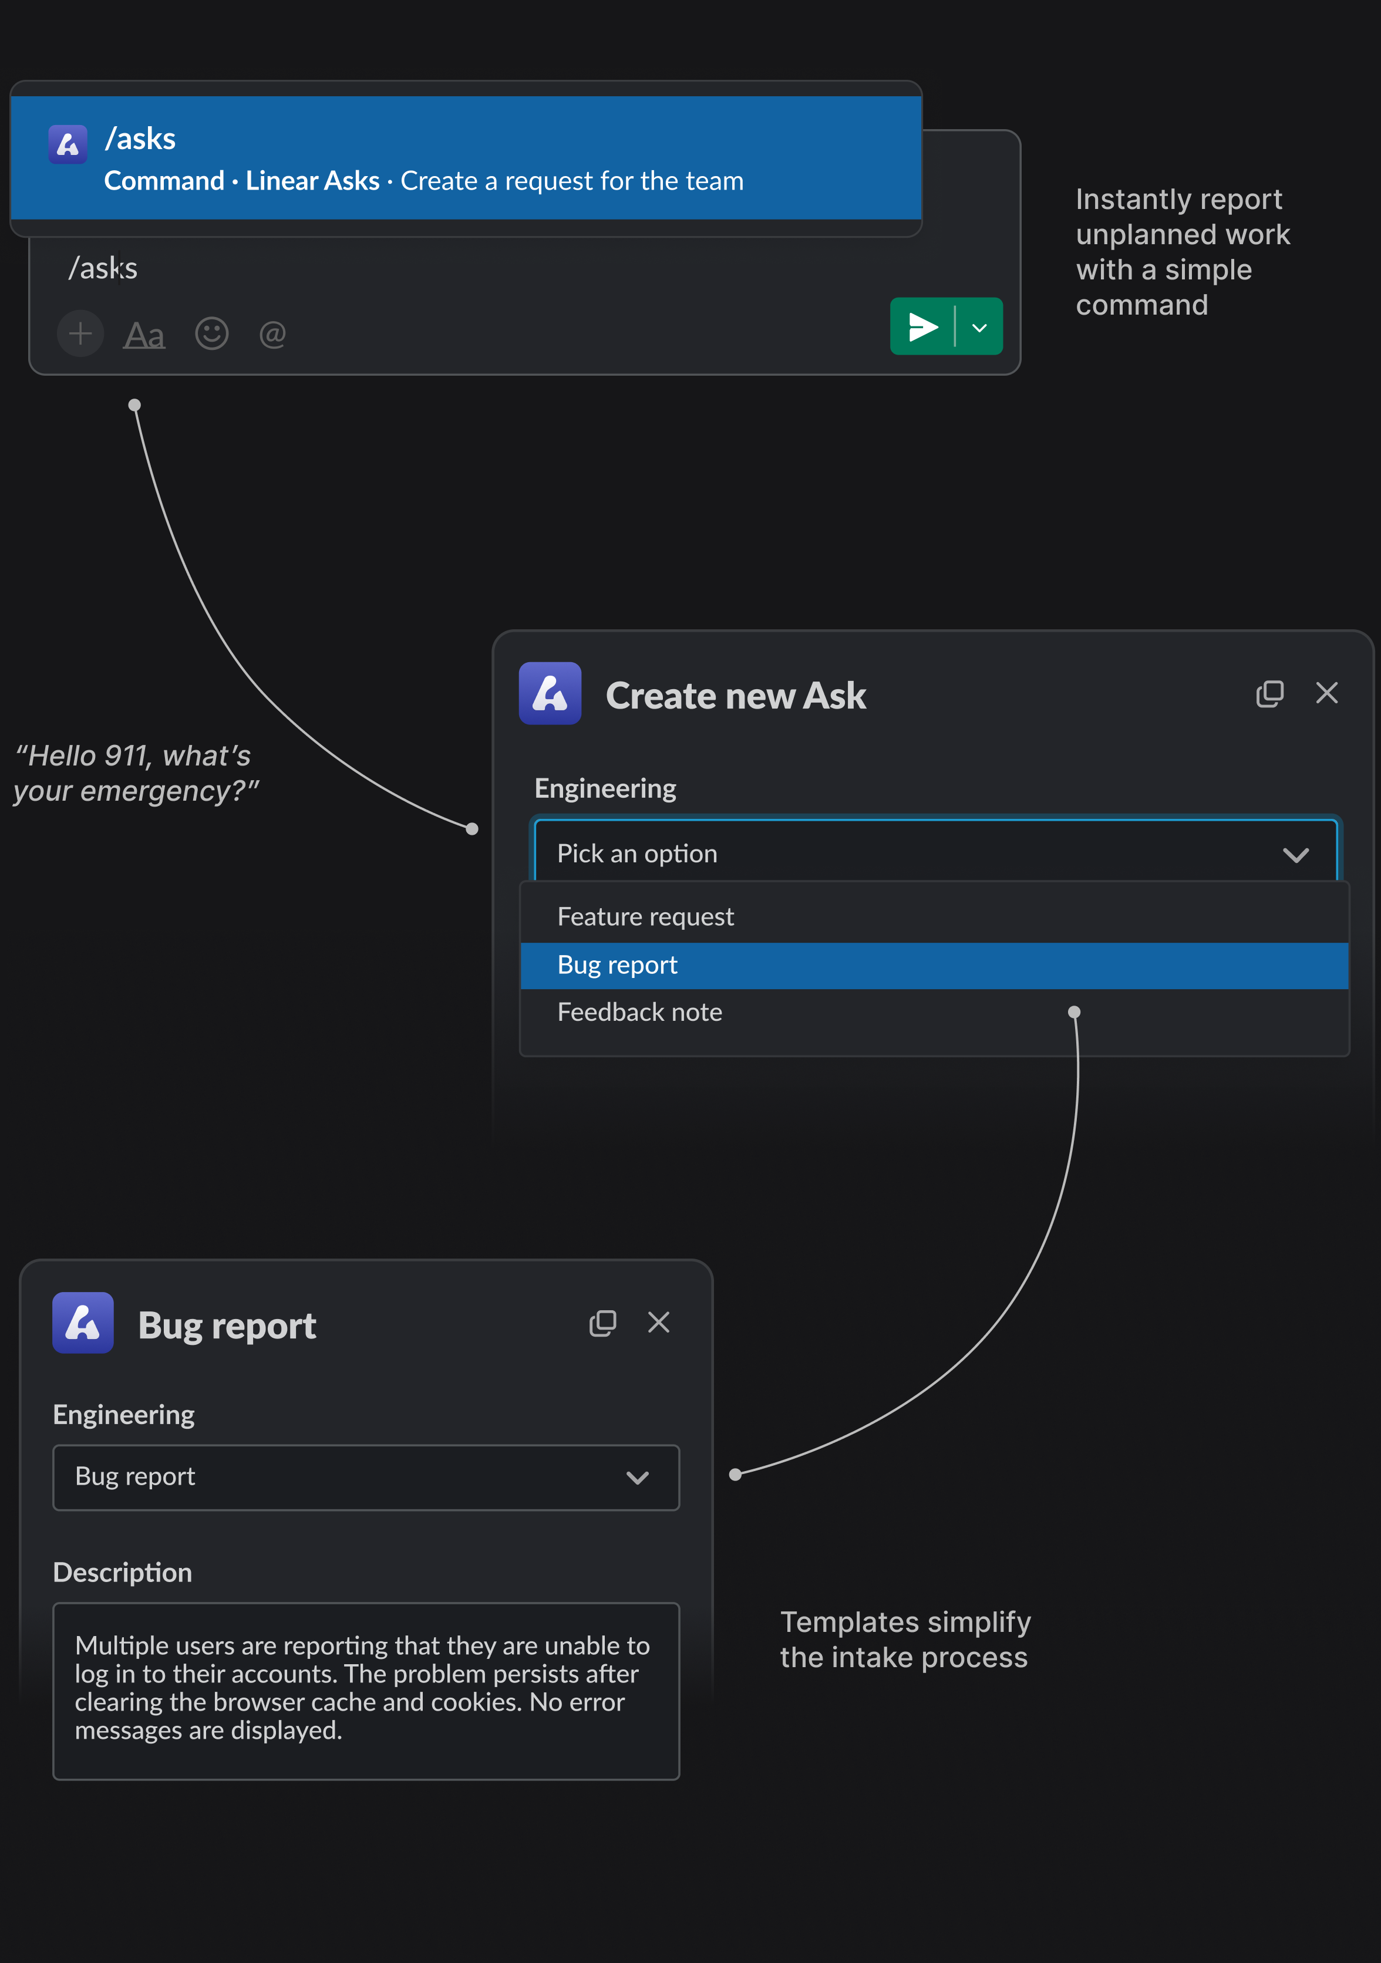The width and height of the screenshot is (1381, 1963).
Task: Click the Description label
Action: pyautogui.click(x=122, y=1572)
